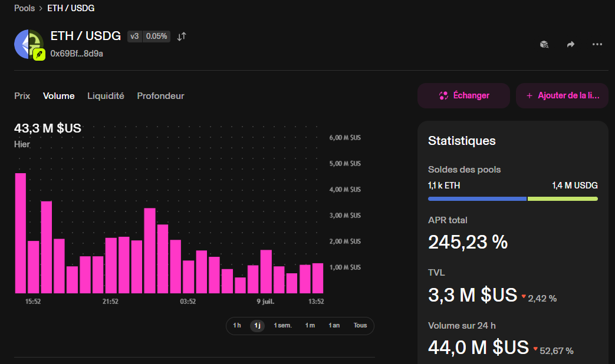Select the Tous time range
Viewport: 615px width, 364px height.
360,326
